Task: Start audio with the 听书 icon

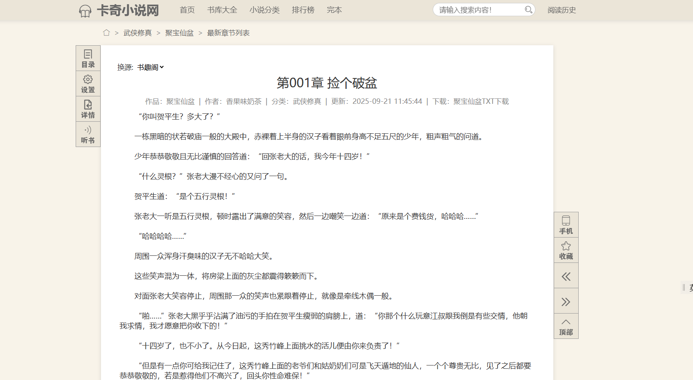Action: [88, 135]
